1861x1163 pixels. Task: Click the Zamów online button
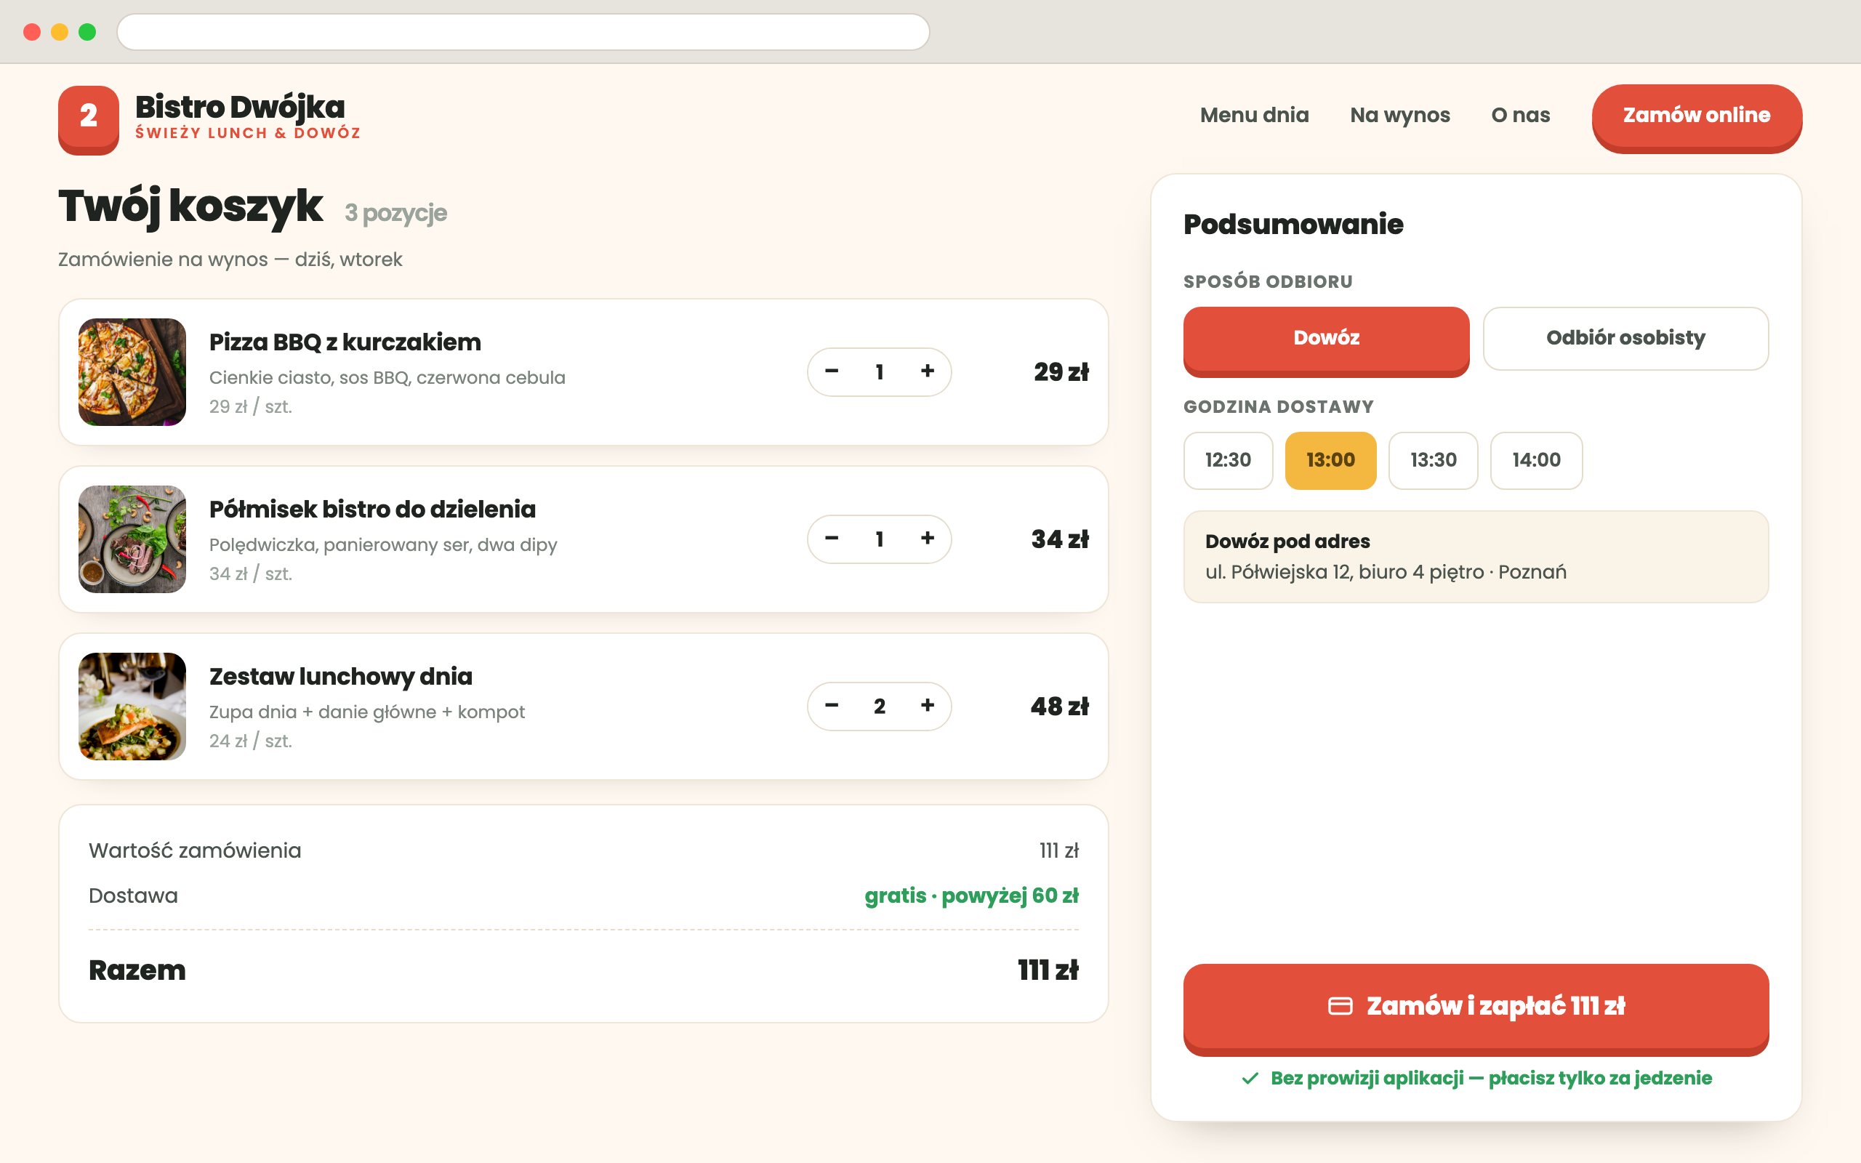1697,118
